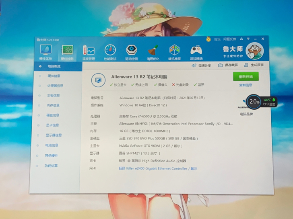Click Nvidia GeForce GTX 960M value

(x=151, y=146)
